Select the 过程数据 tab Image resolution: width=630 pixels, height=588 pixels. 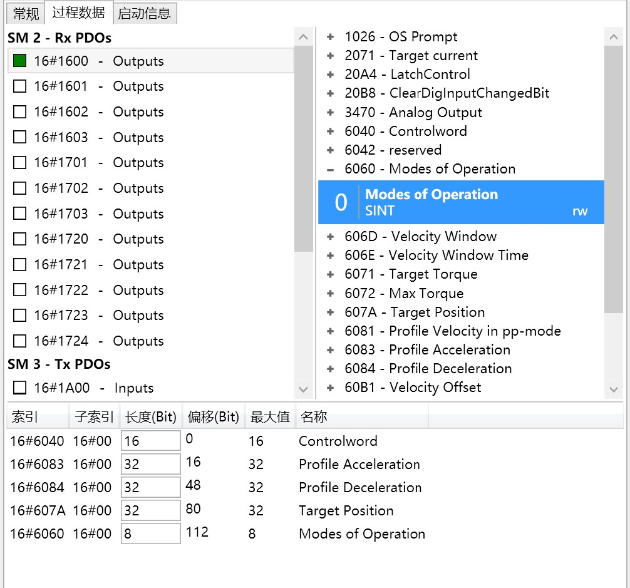click(78, 13)
